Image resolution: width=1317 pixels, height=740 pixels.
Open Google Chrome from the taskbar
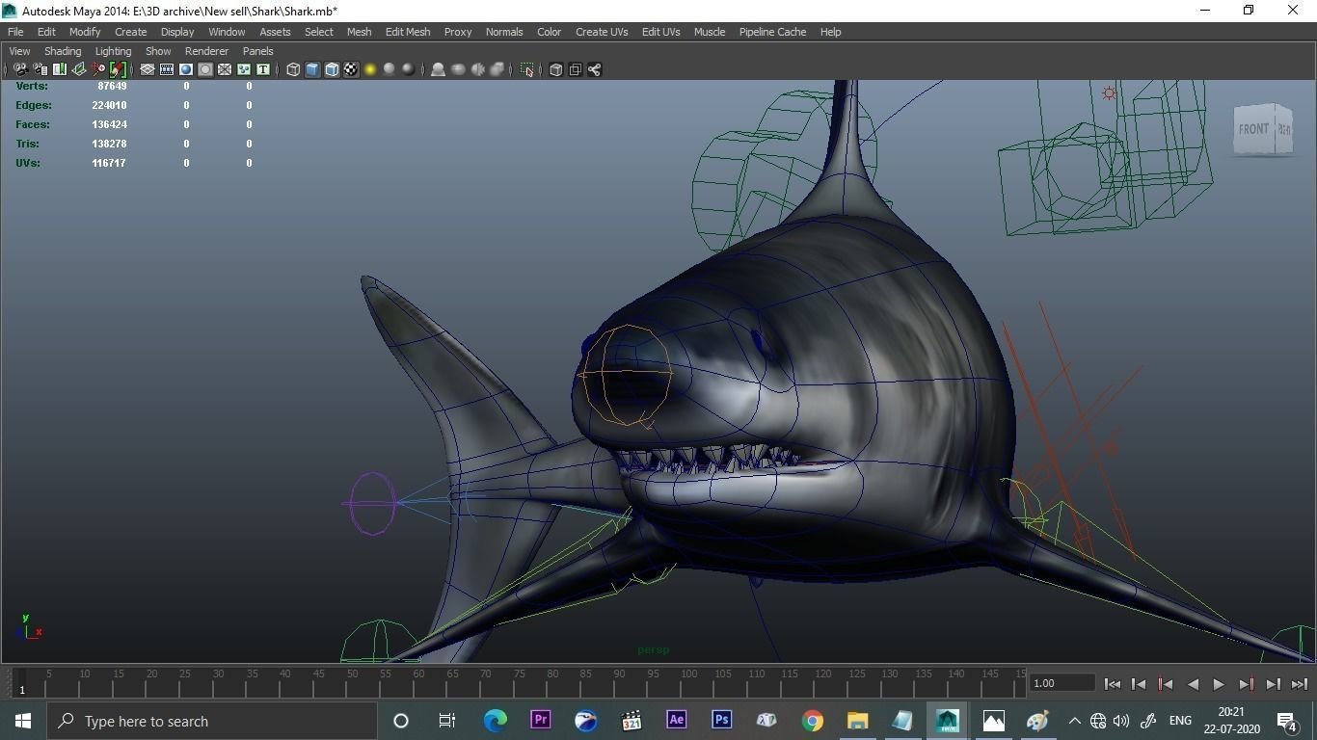[x=812, y=720]
